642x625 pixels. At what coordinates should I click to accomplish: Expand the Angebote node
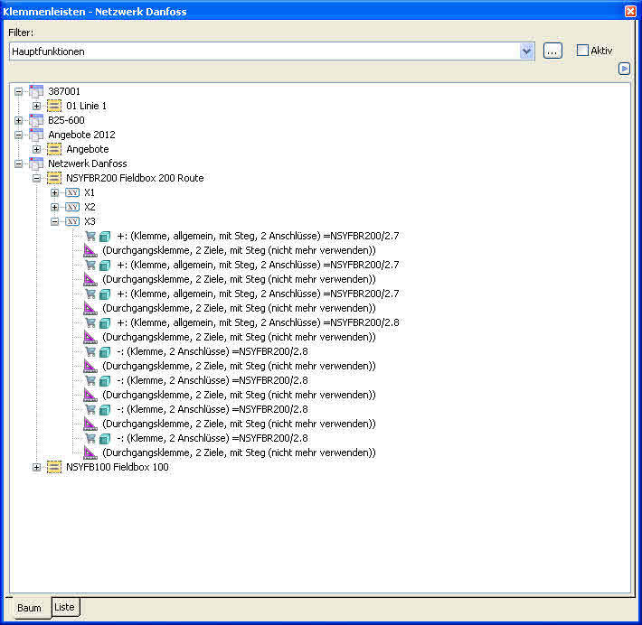pos(36,149)
